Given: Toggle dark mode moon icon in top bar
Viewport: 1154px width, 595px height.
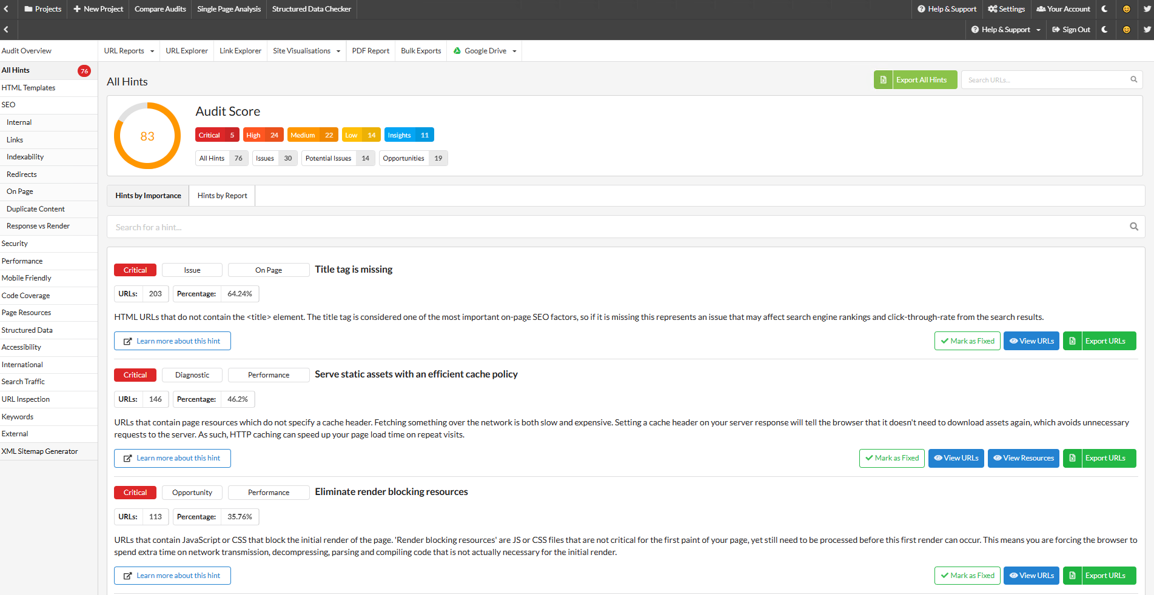Looking at the screenshot, I should tap(1104, 9).
